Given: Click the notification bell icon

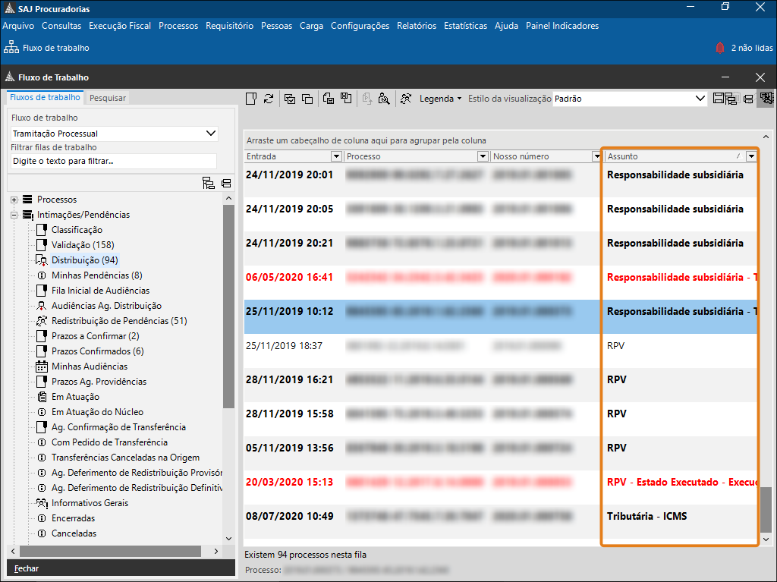Looking at the screenshot, I should pyautogui.click(x=720, y=48).
